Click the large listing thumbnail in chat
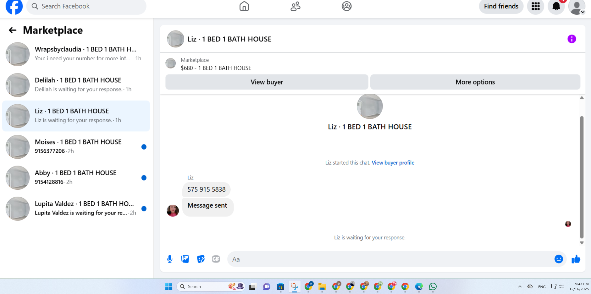The image size is (591, 294). point(370,106)
